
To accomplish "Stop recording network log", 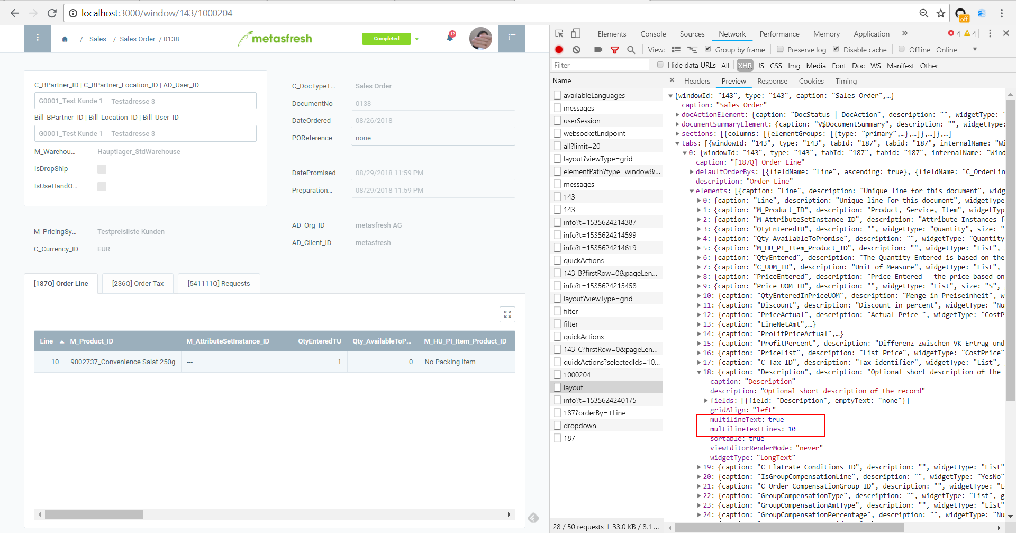I will click(559, 50).
